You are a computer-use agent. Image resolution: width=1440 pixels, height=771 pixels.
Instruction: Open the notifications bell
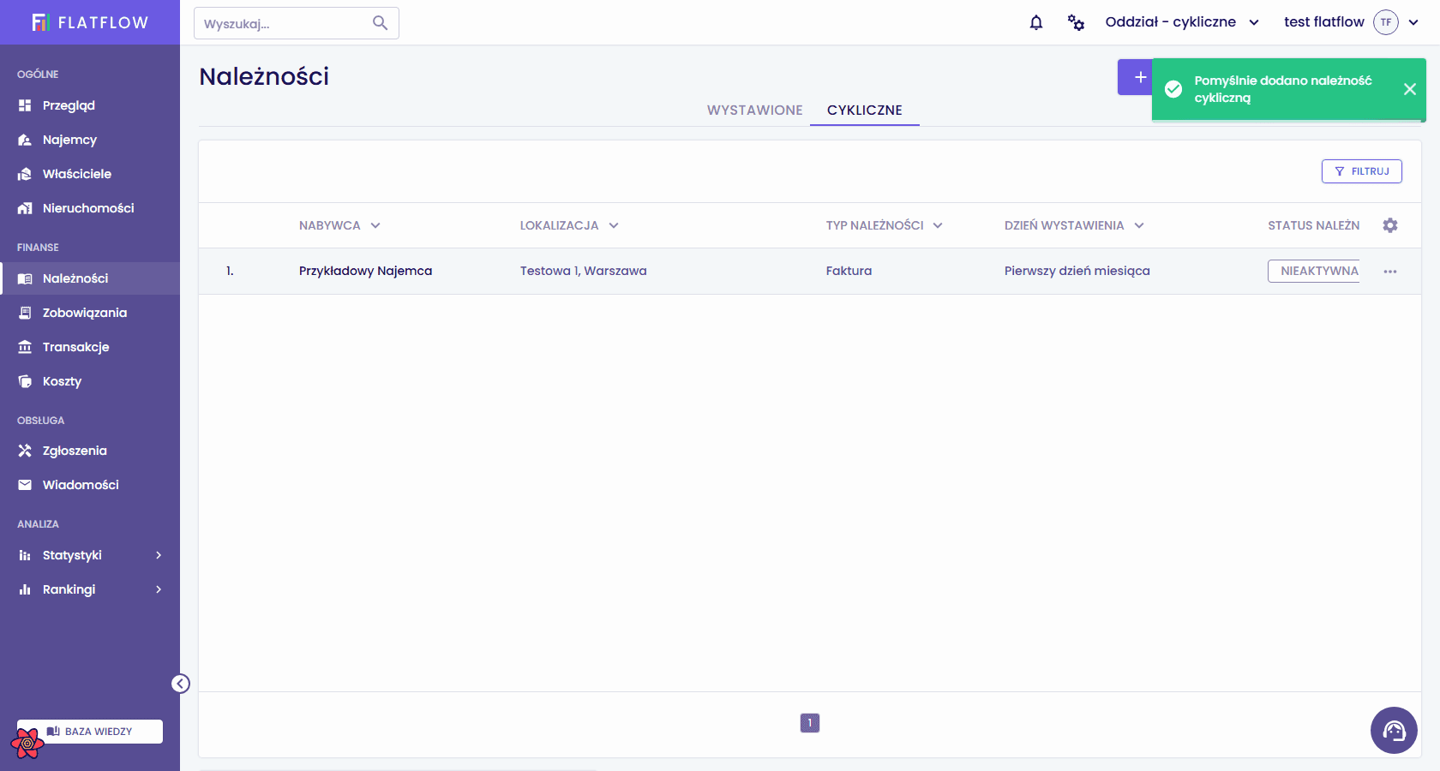point(1036,22)
